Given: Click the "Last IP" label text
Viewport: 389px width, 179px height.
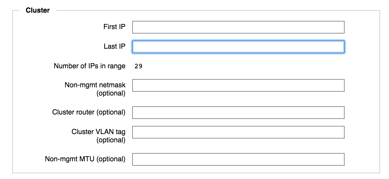Looking at the screenshot, I should pyautogui.click(x=114, y=46).
